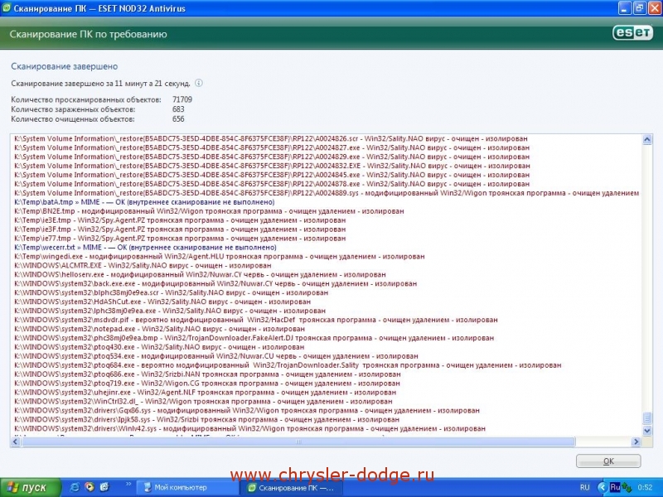
Task: Click the RU language bar indicator
Action: click(x=585, y=487)
